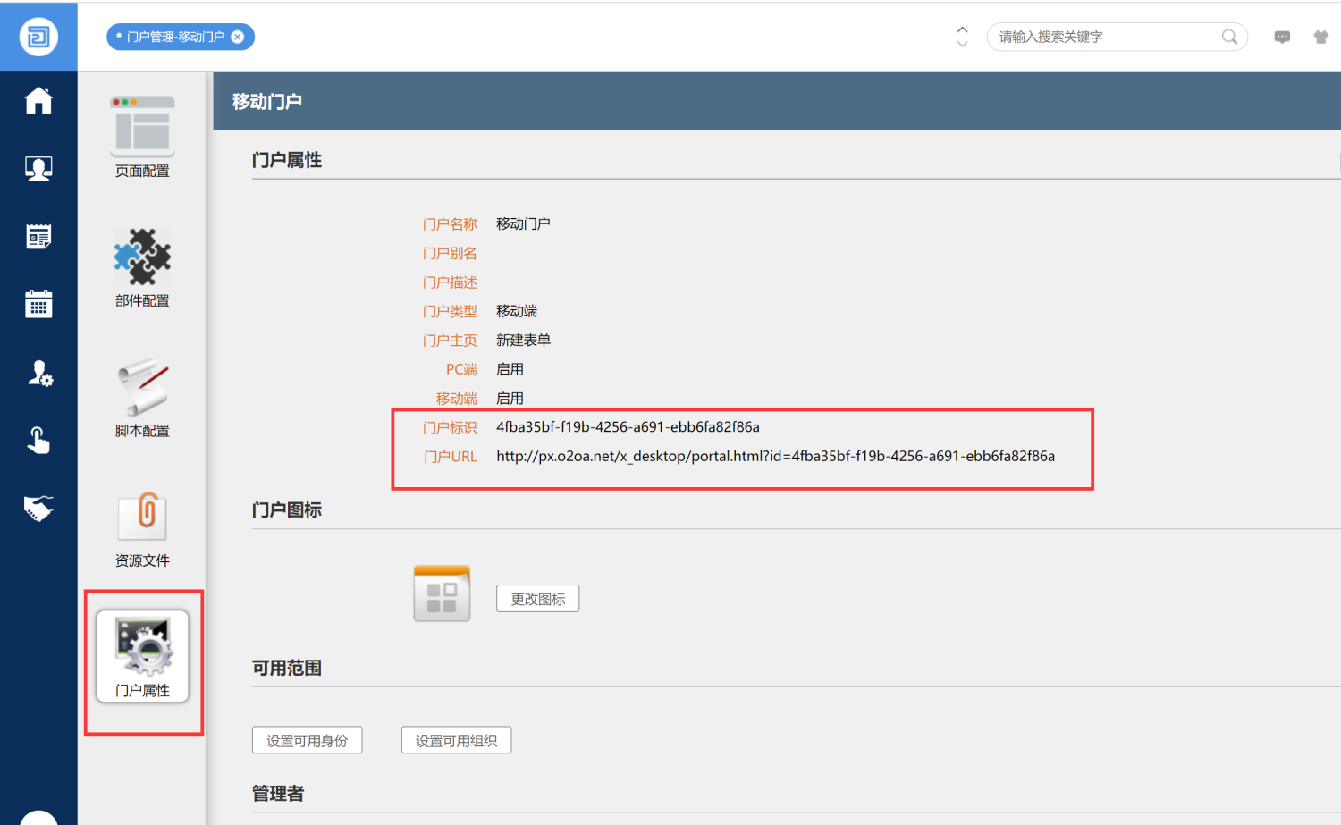Open 部件配置 widget configuration
The width and height of the screenshot is (1341, 825).
tap(142, 268)
